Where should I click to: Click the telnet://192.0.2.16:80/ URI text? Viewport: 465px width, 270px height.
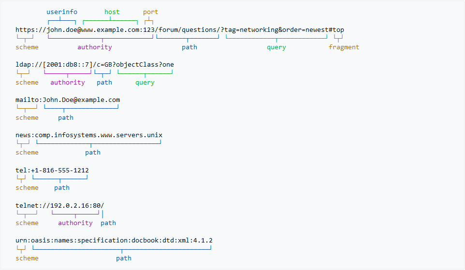[x=59, y=205]
